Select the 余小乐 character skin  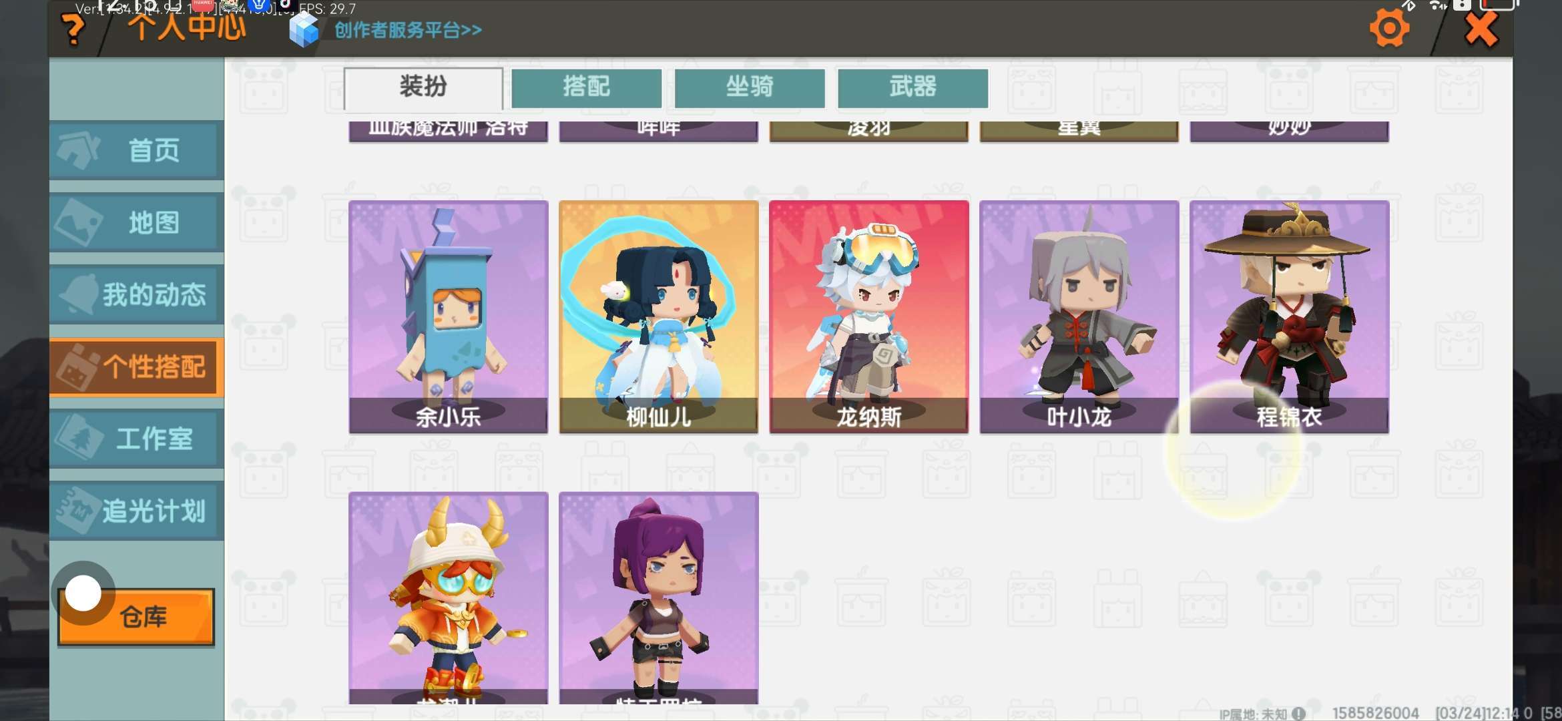point(449,317)
